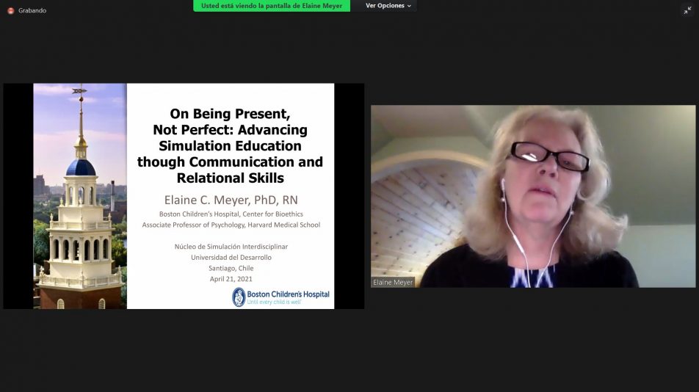699x392 pixels.
Task: Enter full screen using the top-right arrows icon
Action: pos(687,10)
